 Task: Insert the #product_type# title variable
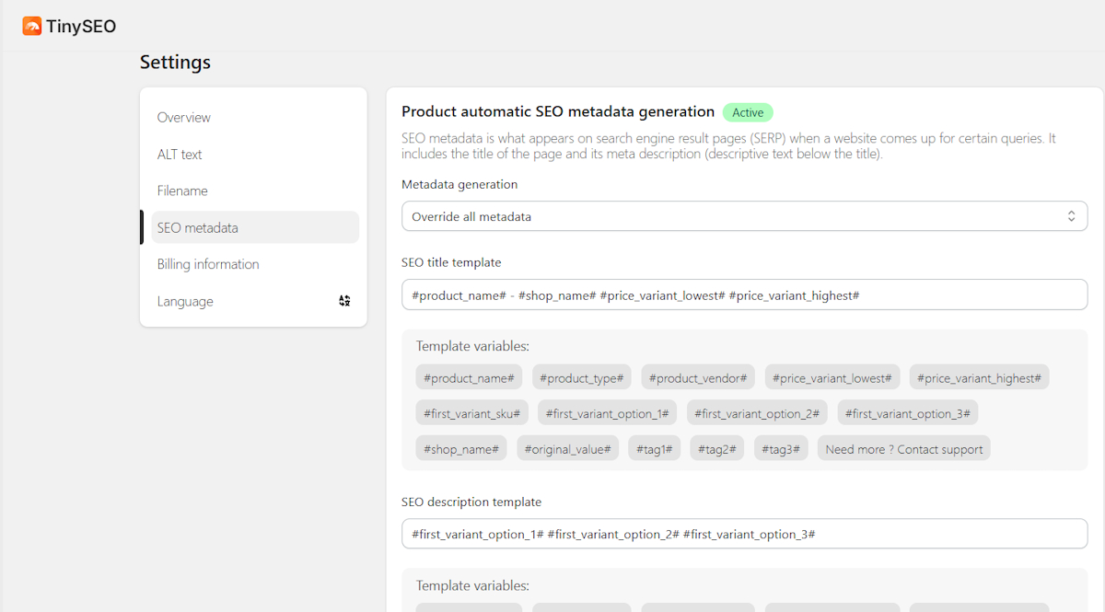(581, 377)
